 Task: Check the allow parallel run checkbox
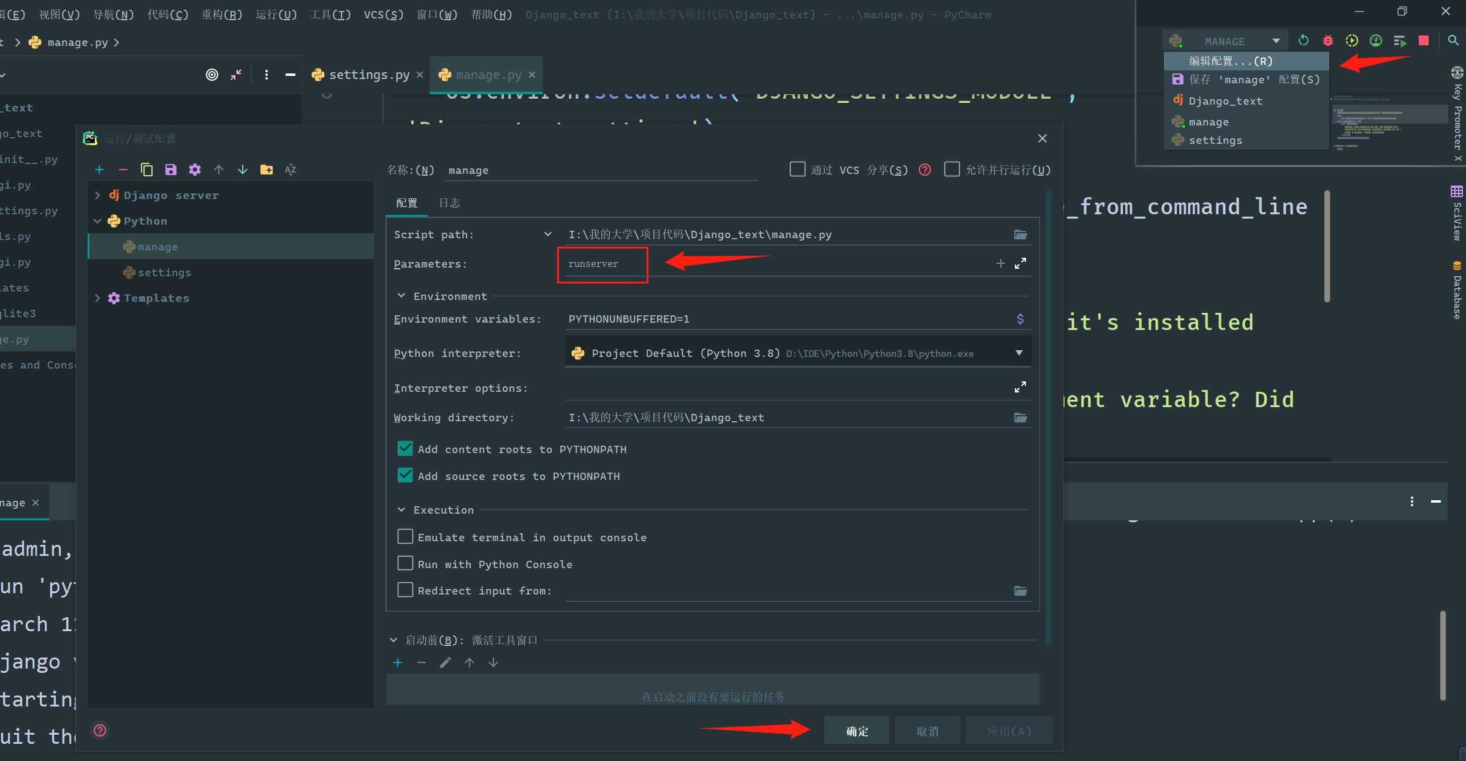click(x=952, y=169)
